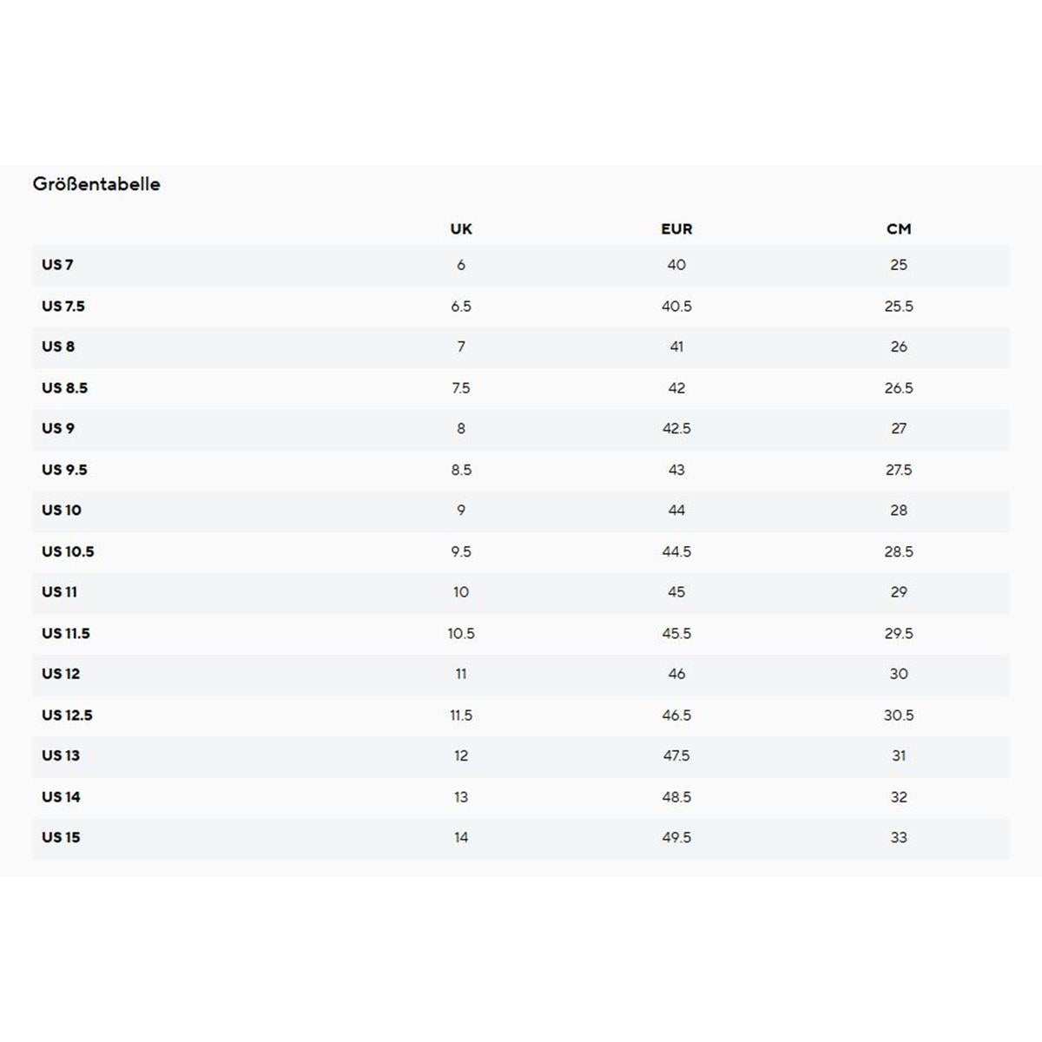Image resolution: width=1042 pixels, height=1042 pixels.
Task: Click the US 10.5 row label
Action: 68,551
